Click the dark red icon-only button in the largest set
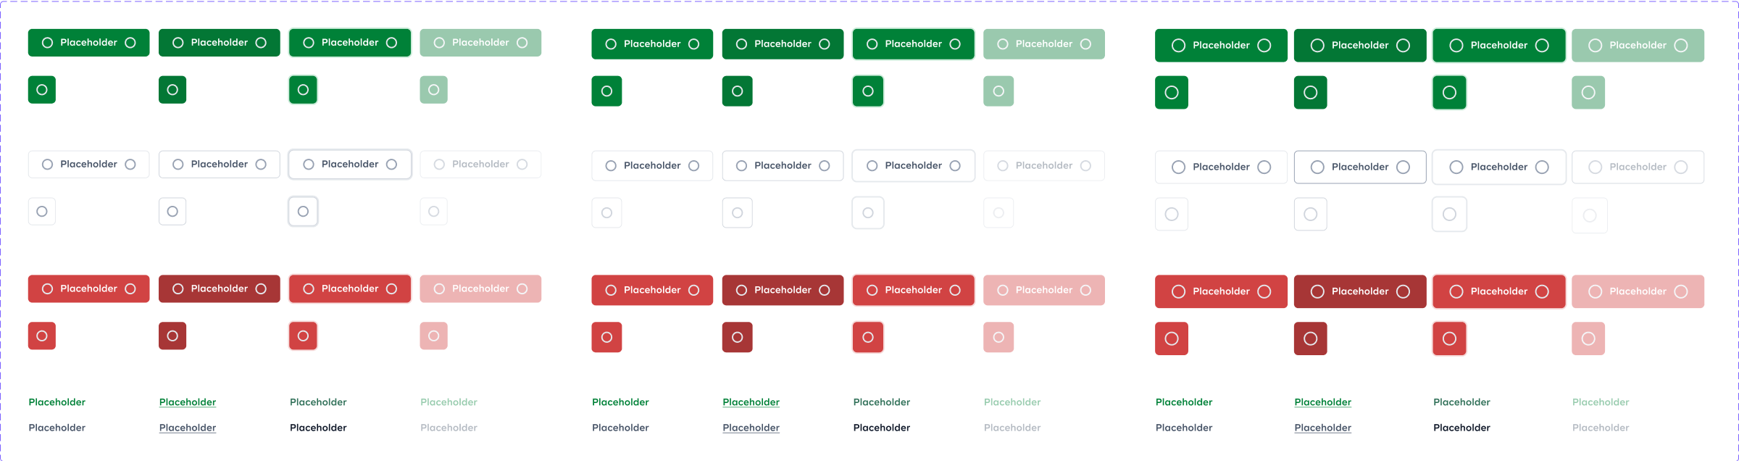 pos(1310,339)
